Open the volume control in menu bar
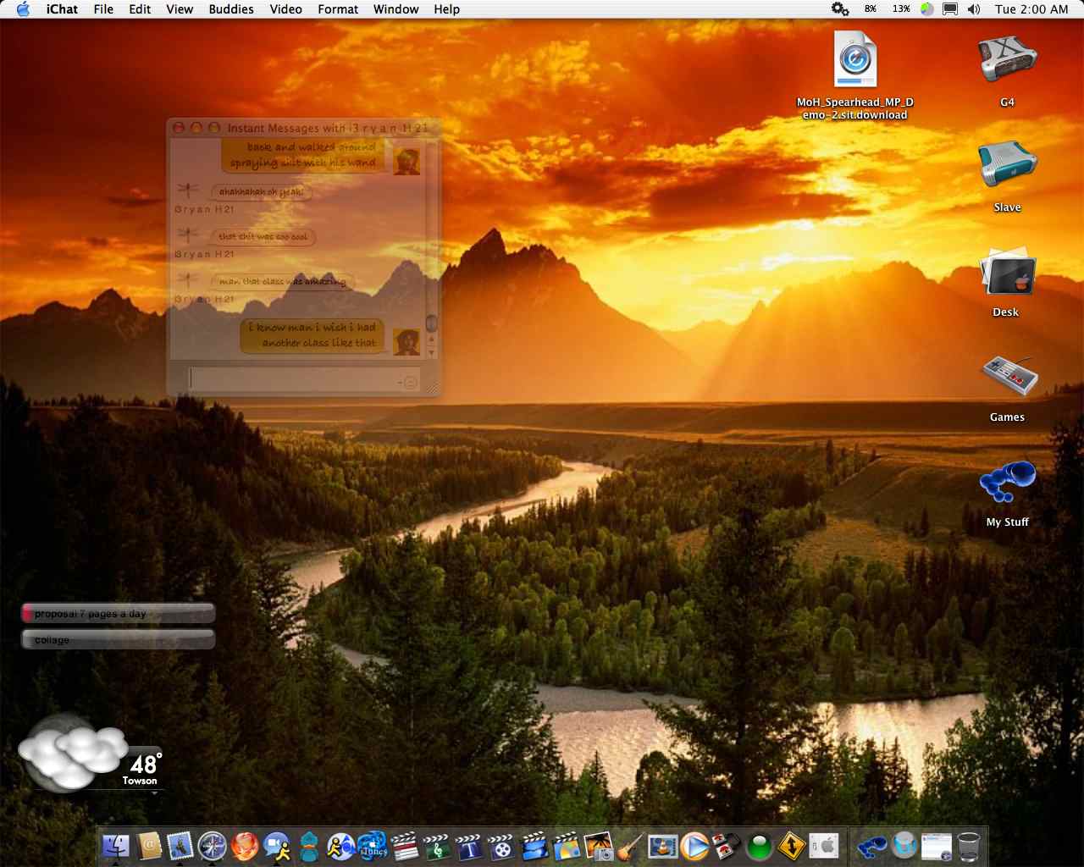This screenshot has height=867, width=1084. click(x=974, y=9)
